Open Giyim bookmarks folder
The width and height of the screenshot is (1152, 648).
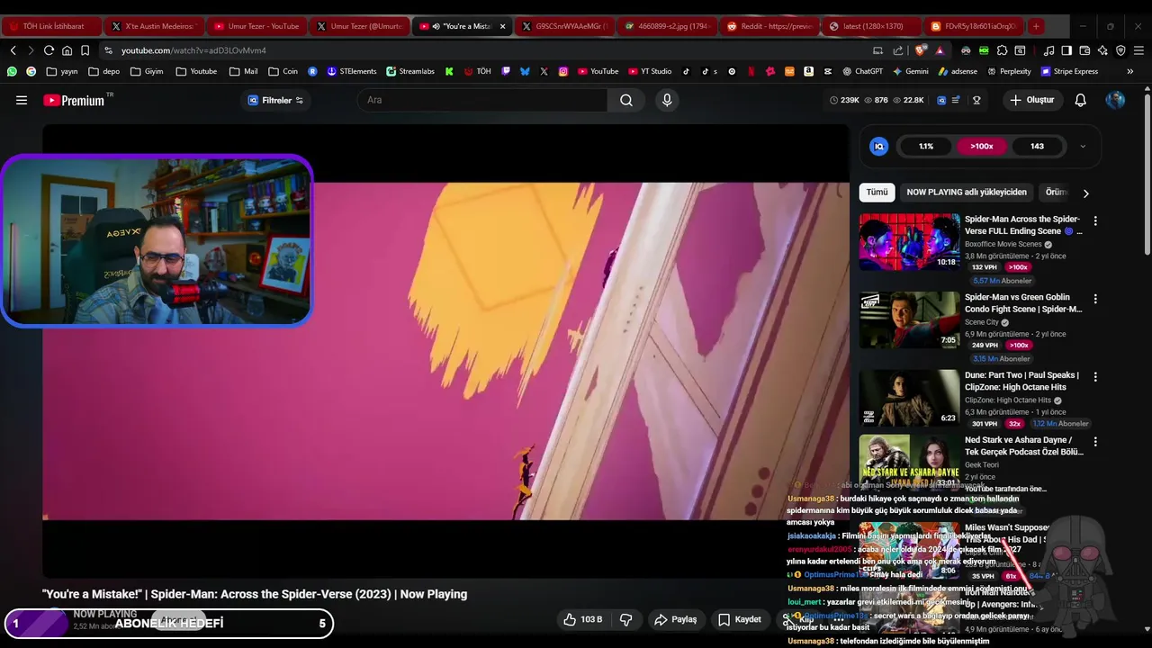147,71
